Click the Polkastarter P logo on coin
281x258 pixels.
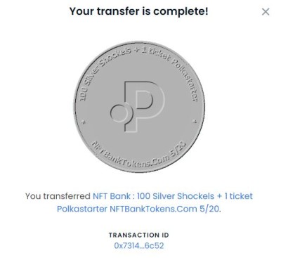138,106
